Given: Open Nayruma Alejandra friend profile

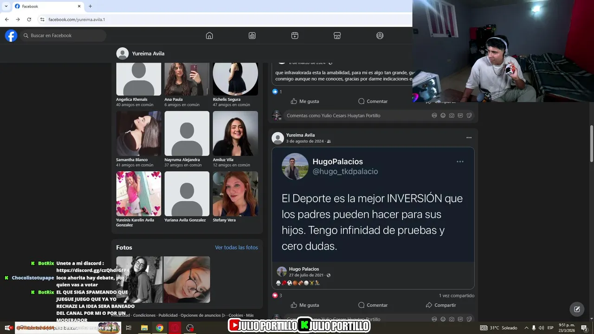Looking at the screenshot, I should point(187,133).
